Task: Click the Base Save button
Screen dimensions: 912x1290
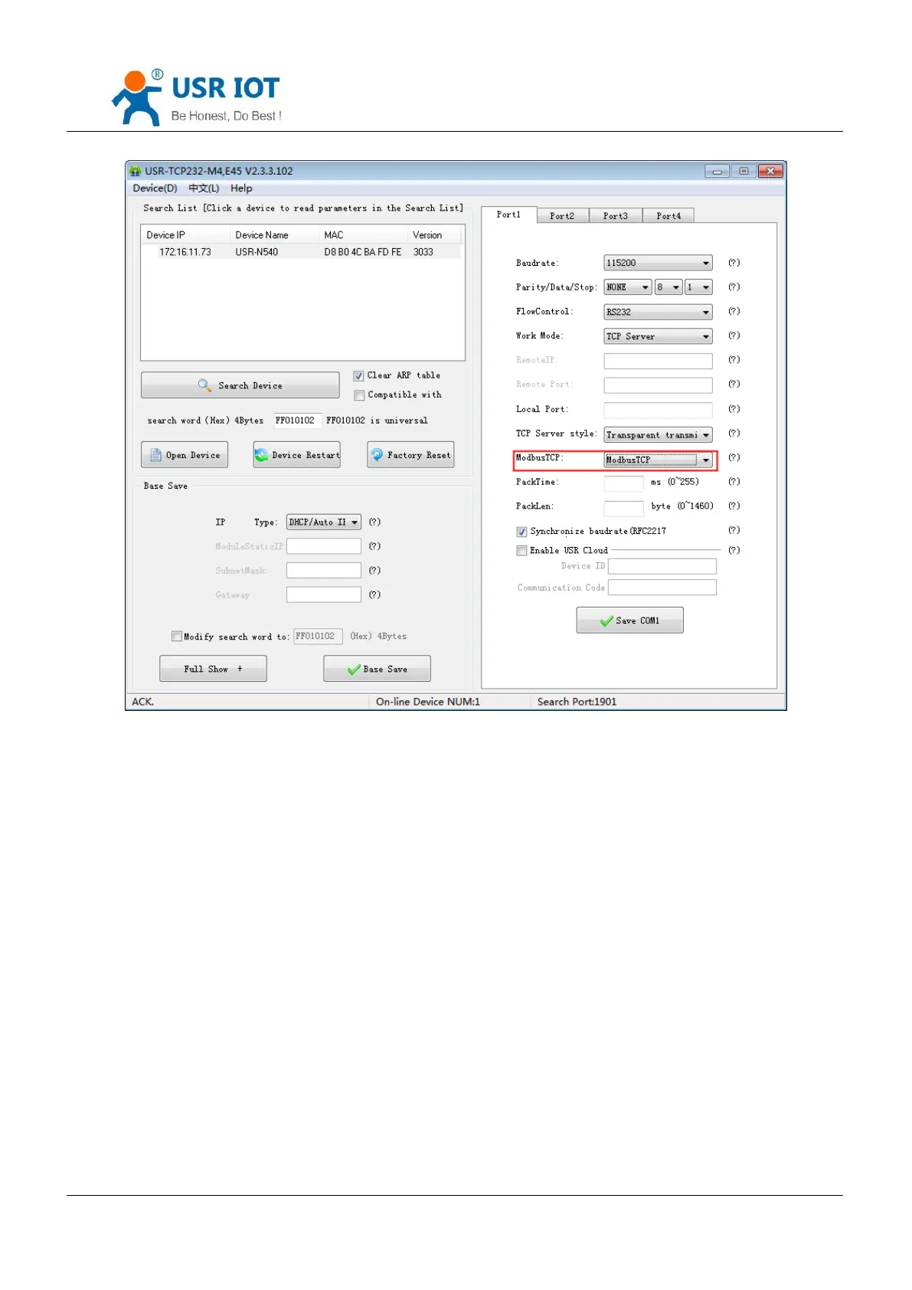Action: click(x=377, y=669)
